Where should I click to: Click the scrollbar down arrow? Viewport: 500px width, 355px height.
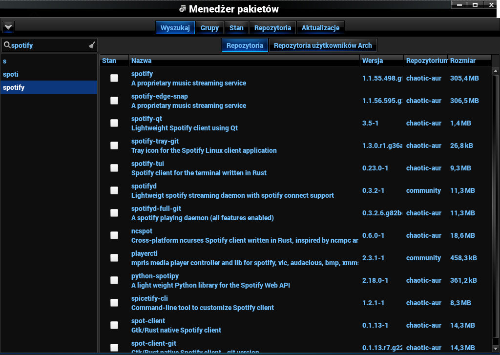point(495,348)
